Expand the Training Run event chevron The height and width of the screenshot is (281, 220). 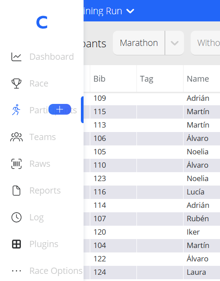tap(130, 11)
